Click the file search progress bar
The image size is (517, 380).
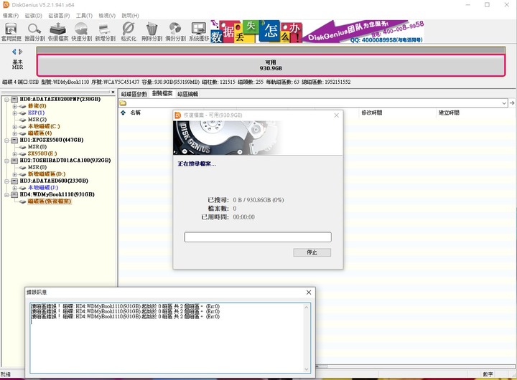258,237
